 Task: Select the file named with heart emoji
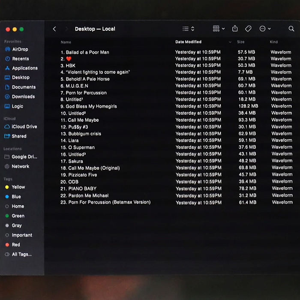(66, 59)
